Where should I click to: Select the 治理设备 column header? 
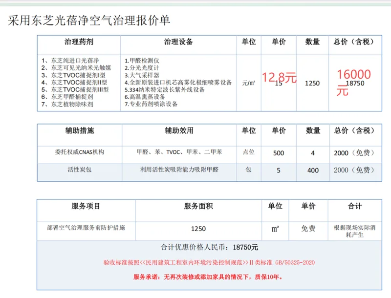click(x=178, y=42)
